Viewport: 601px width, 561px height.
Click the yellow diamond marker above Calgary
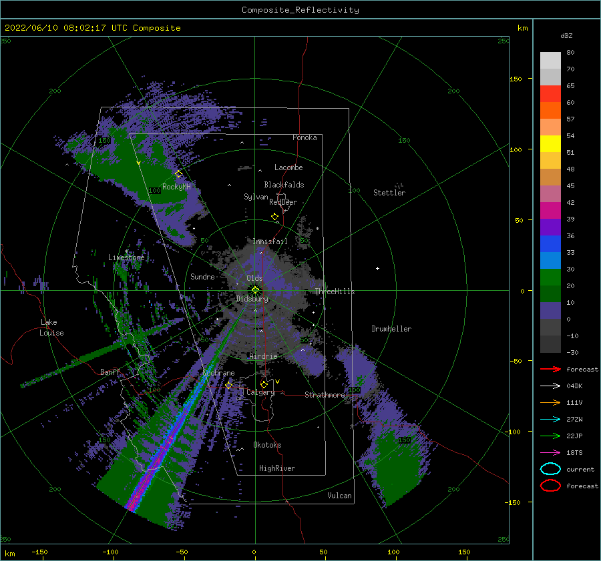264,384
